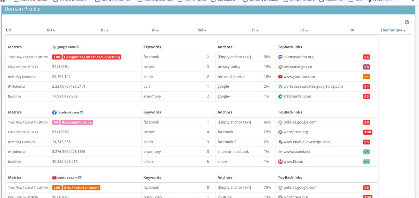The height and width of the screenshot is (198, 419).
Task: Click the cPanel favicon beside www.cpanel.net
Action: (280, 152)
